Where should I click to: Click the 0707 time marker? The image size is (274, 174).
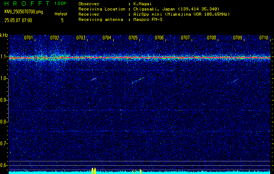point(185,38)
